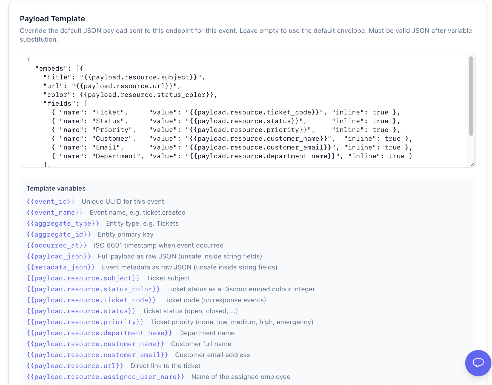Click the "Department" field row in the editor
Image resolution: width=492 pixels, height=385 pixels.
pos(232,156)
